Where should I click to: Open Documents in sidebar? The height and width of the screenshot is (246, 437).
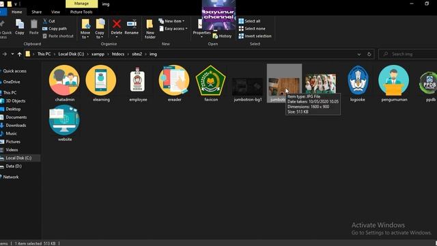(16, 117)
